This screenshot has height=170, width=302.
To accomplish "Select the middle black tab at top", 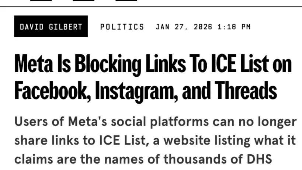I will [x=83, y=1].
